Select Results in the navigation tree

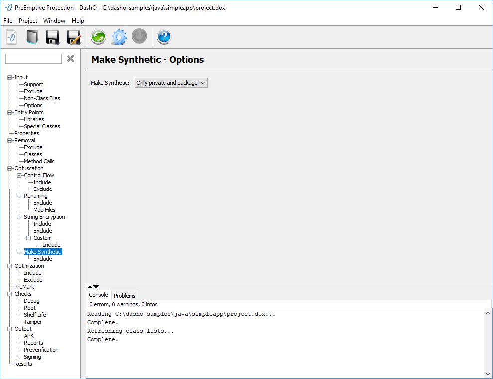23,364
